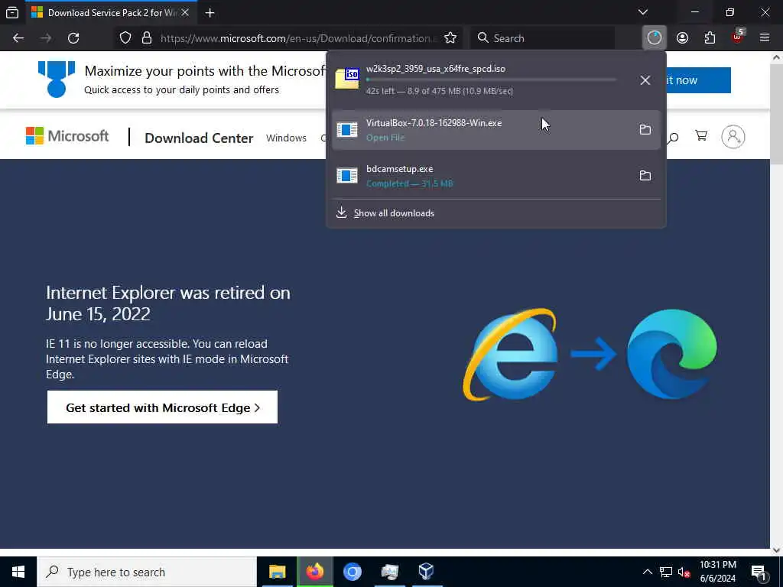Close the Download Service Pack 2 tab
This screenshot has width=783, height=587.
coord(185,12)
